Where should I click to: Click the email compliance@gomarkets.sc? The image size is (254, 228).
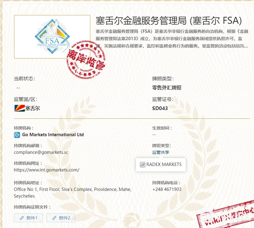tap(41, 152)
